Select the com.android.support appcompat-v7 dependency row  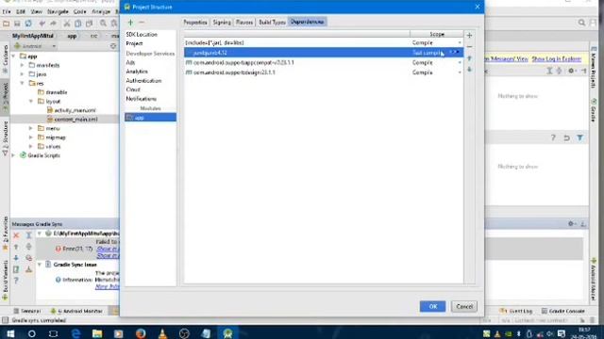[324, 63]
